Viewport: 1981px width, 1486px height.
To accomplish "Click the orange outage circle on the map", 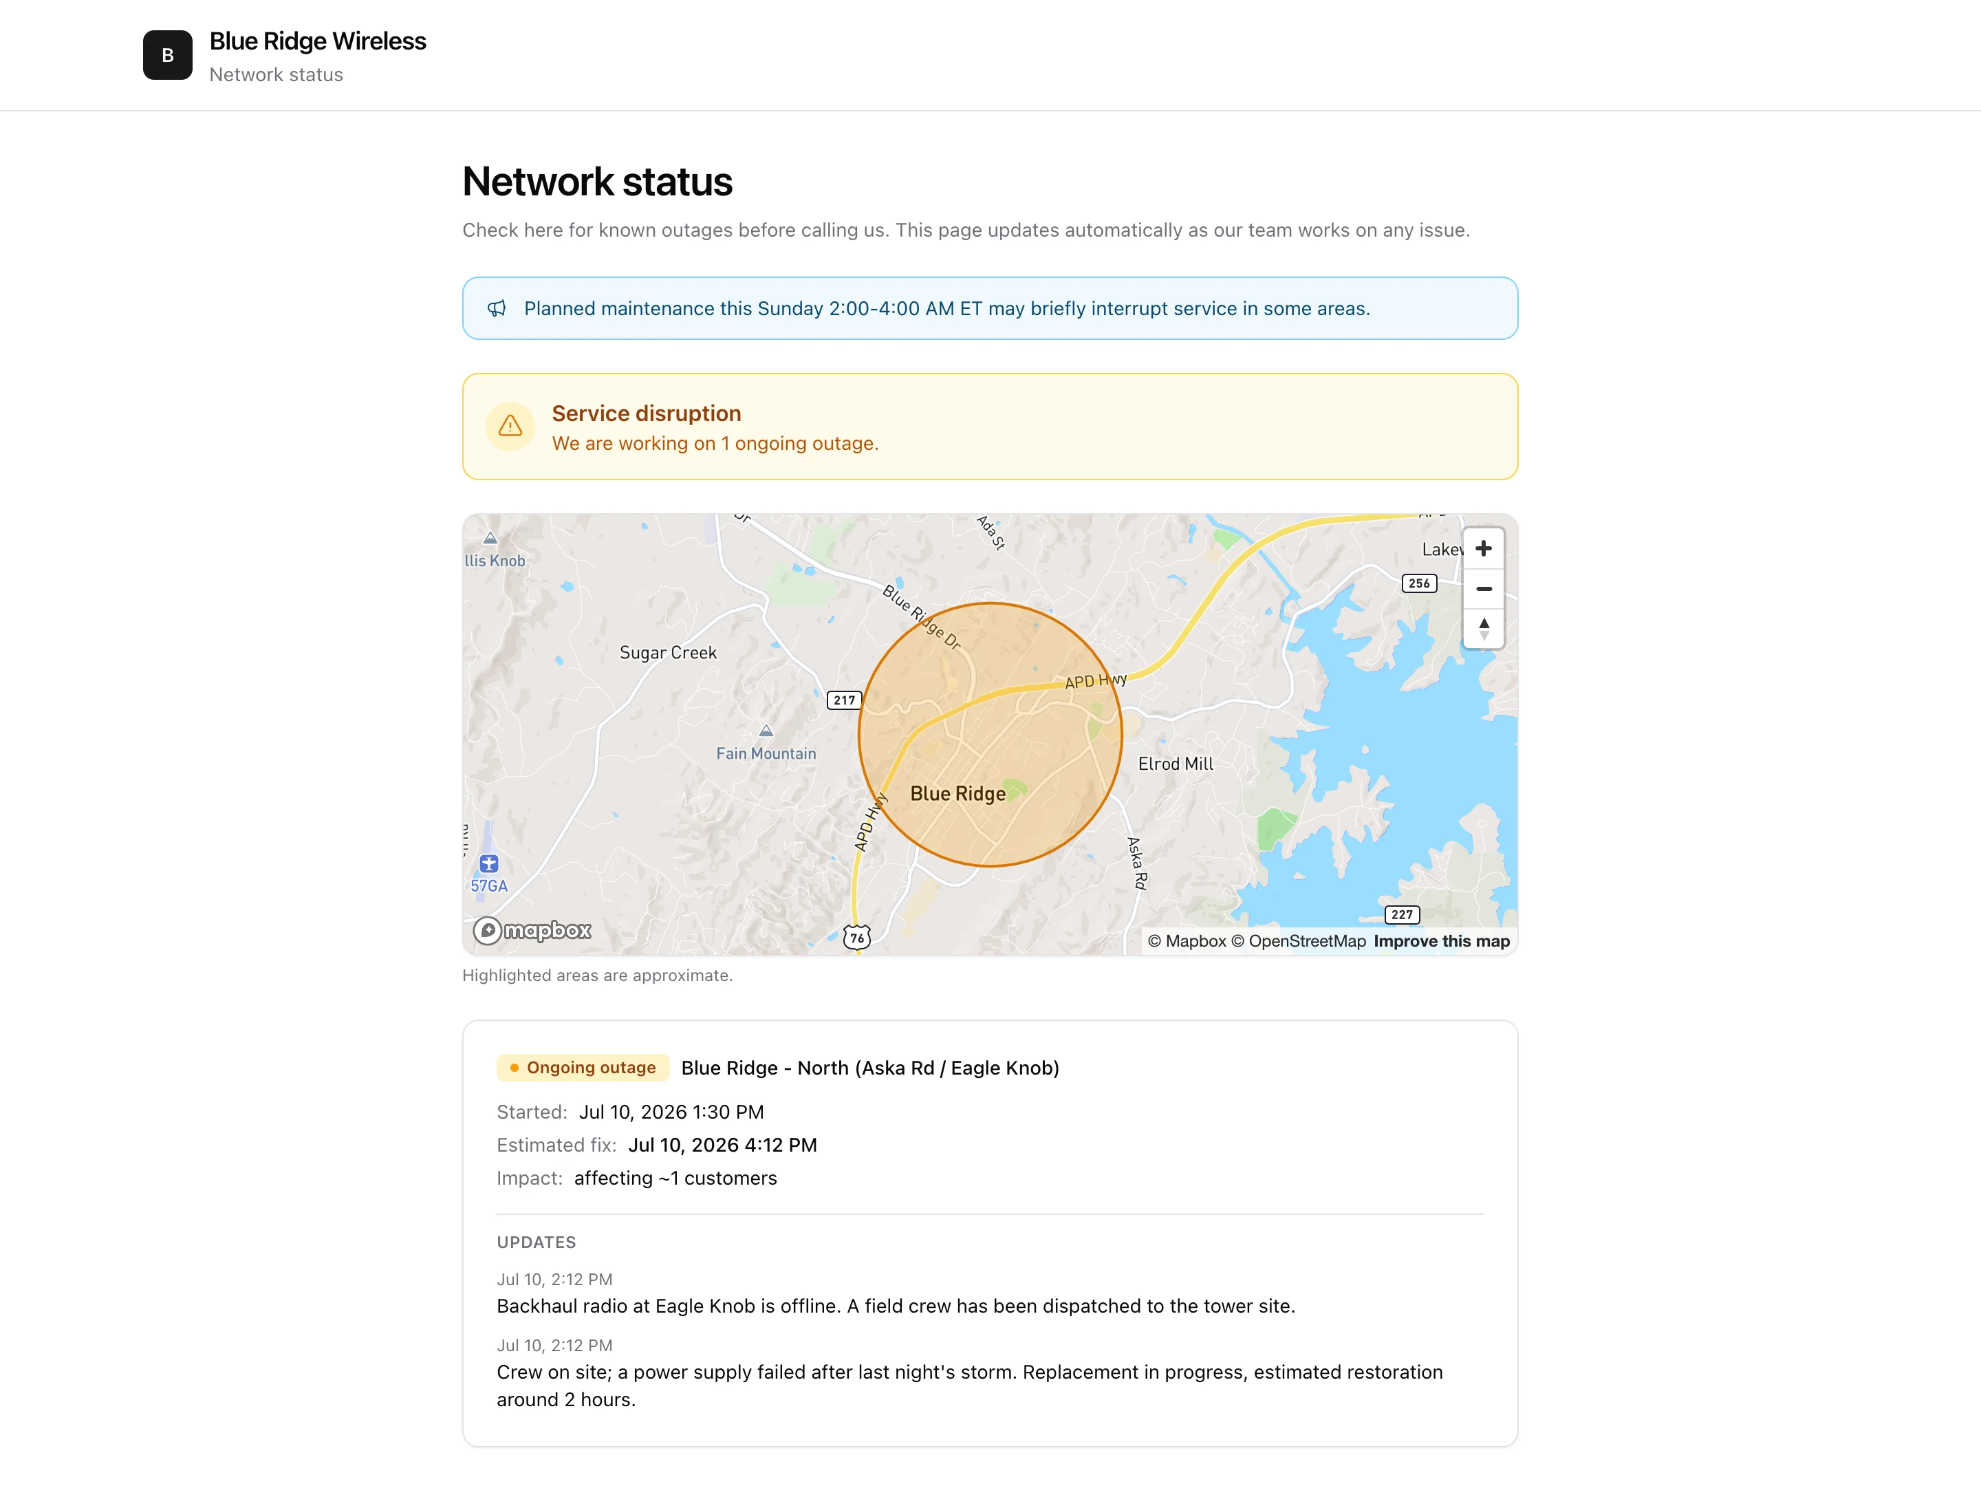I will pos(990,735).
